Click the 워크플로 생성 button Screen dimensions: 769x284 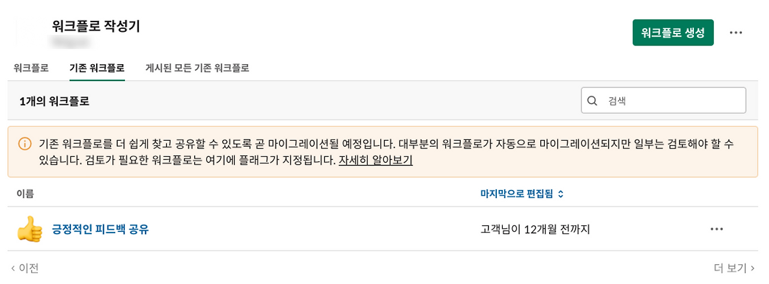[673, 32]
